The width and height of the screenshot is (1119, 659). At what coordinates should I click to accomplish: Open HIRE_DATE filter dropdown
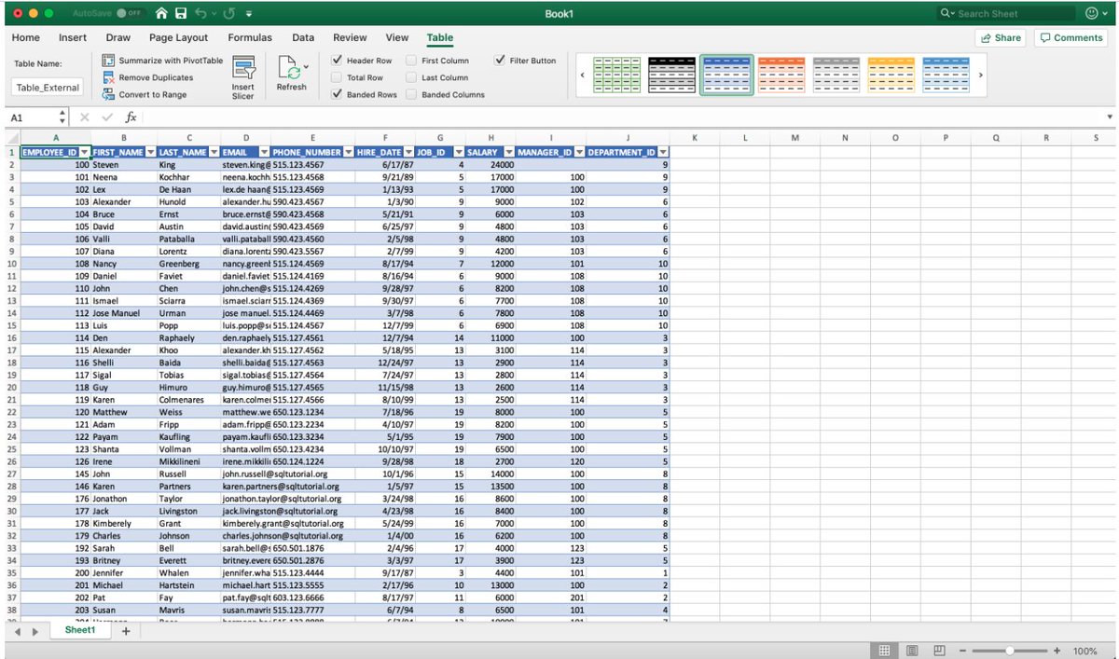(x=408, y=152)
